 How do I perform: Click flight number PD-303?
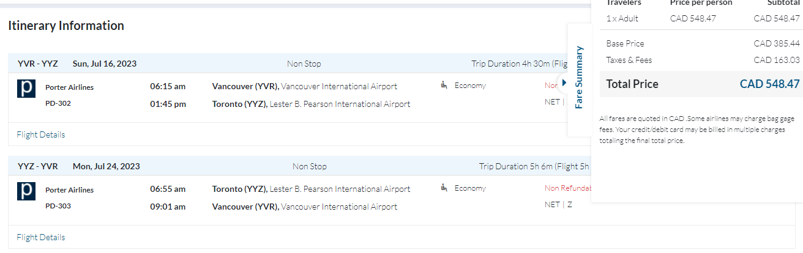[x=58, y=206]
